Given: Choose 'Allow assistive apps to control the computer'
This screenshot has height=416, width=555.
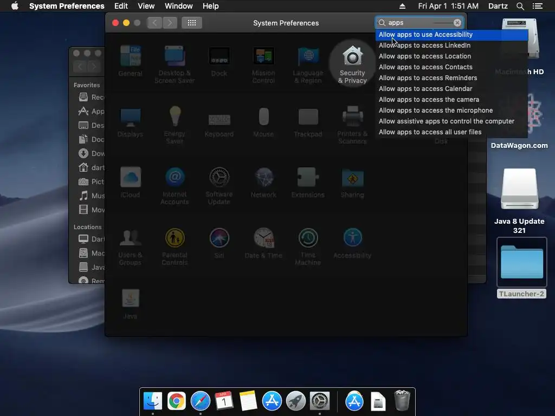Looking at the screenshot, I should [451, 121].
